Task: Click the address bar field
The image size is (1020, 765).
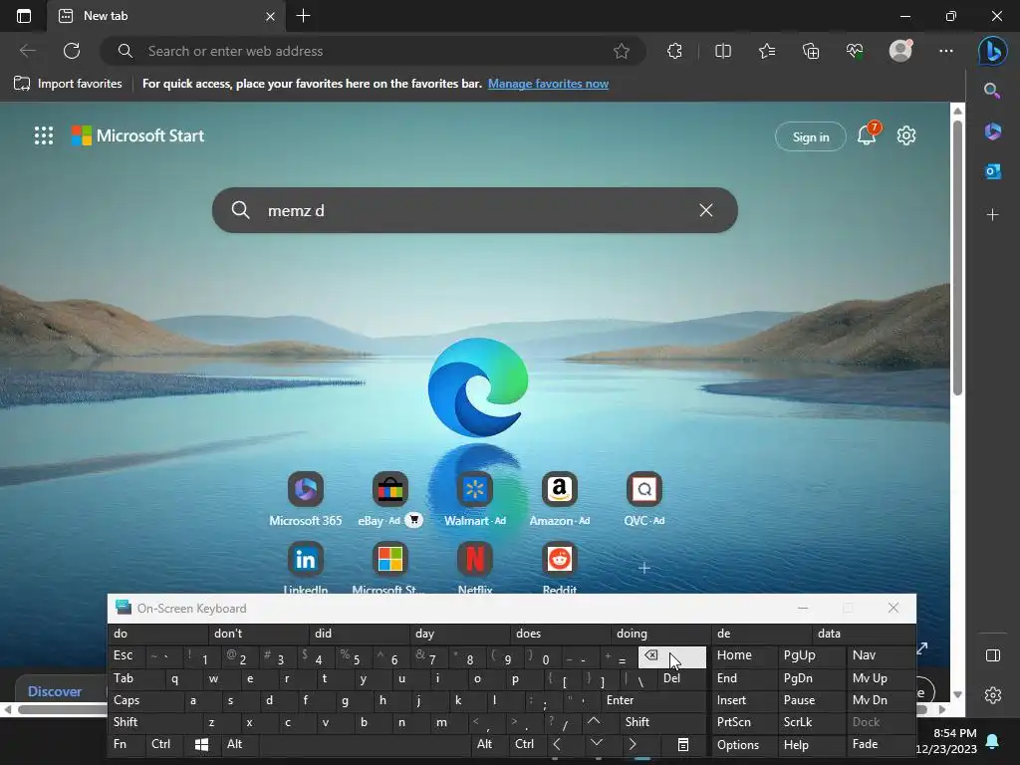Action: click(x=373, y=51)
